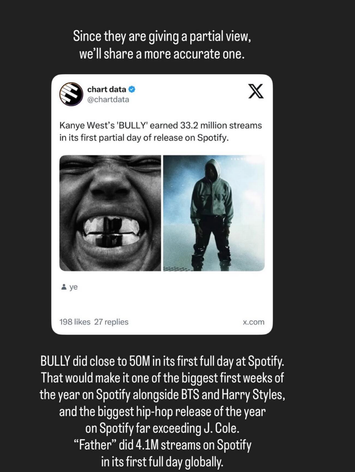Open the chart data display name
The image size is (355, 472).
(x=107, y=89)
